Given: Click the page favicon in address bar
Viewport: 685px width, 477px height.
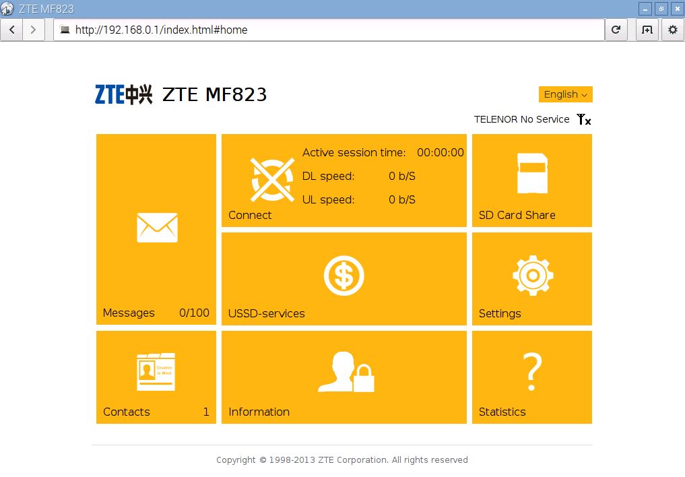Looking at the screenshot, I should click(x=65, y=30).
